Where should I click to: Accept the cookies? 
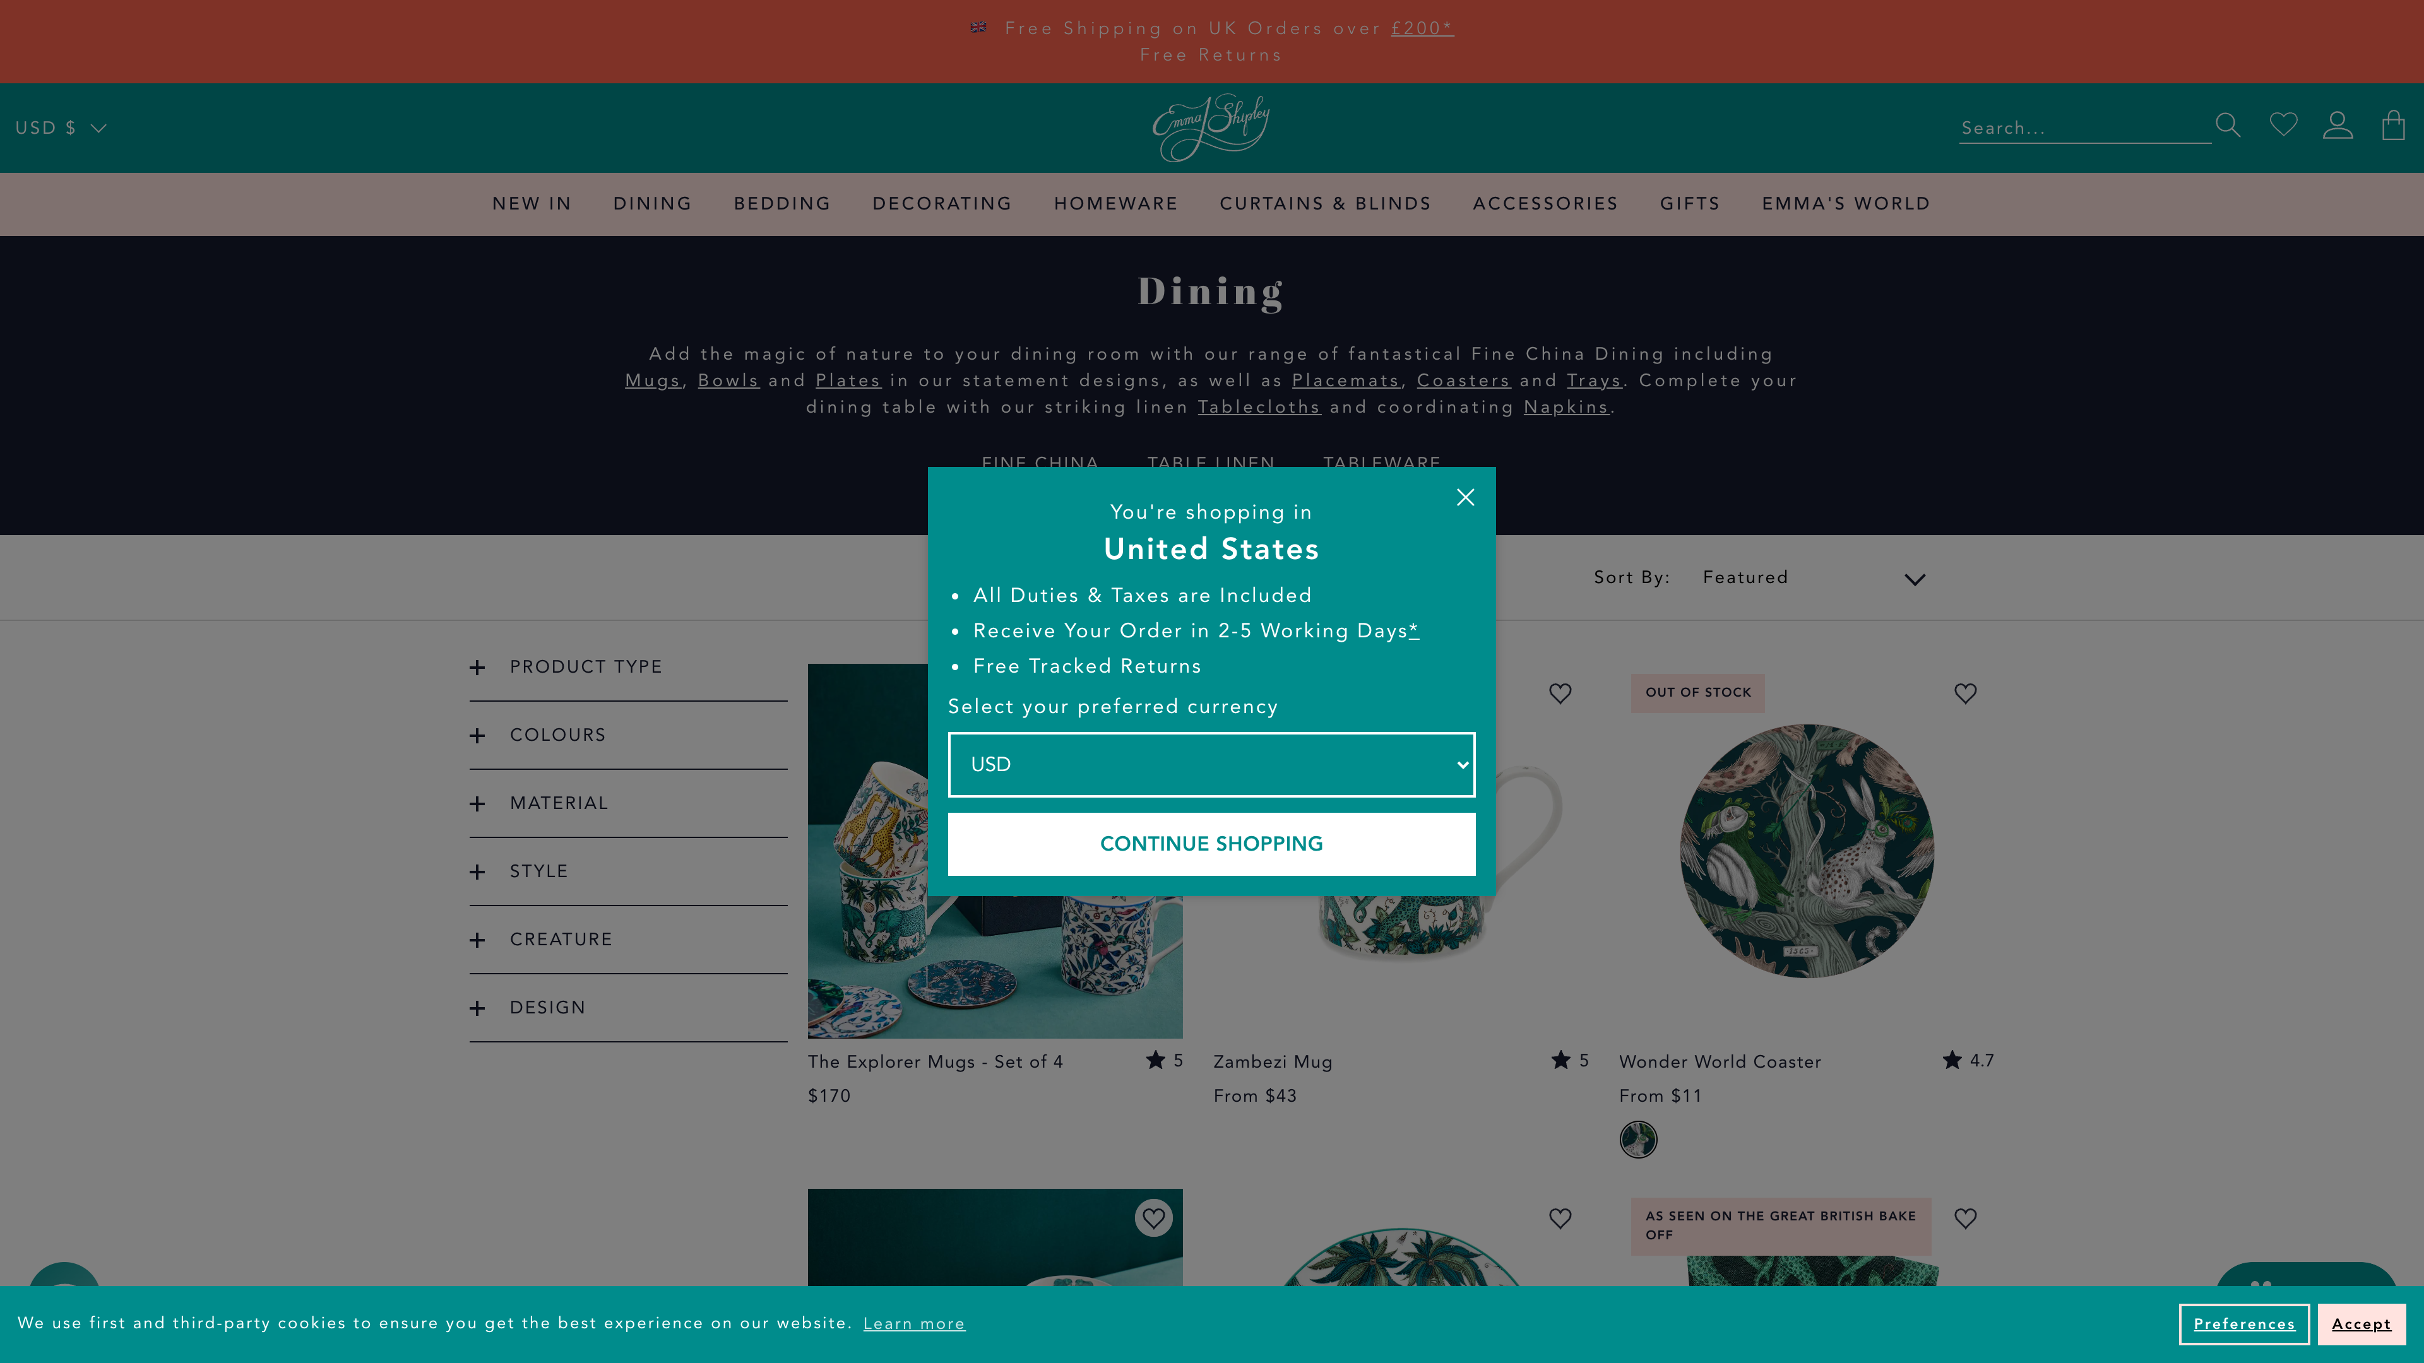[x=2361, y=1323]
